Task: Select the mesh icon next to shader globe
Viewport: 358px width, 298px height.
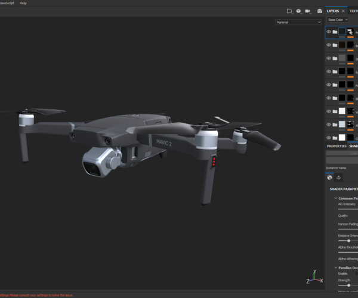Action: pos(338,178)
